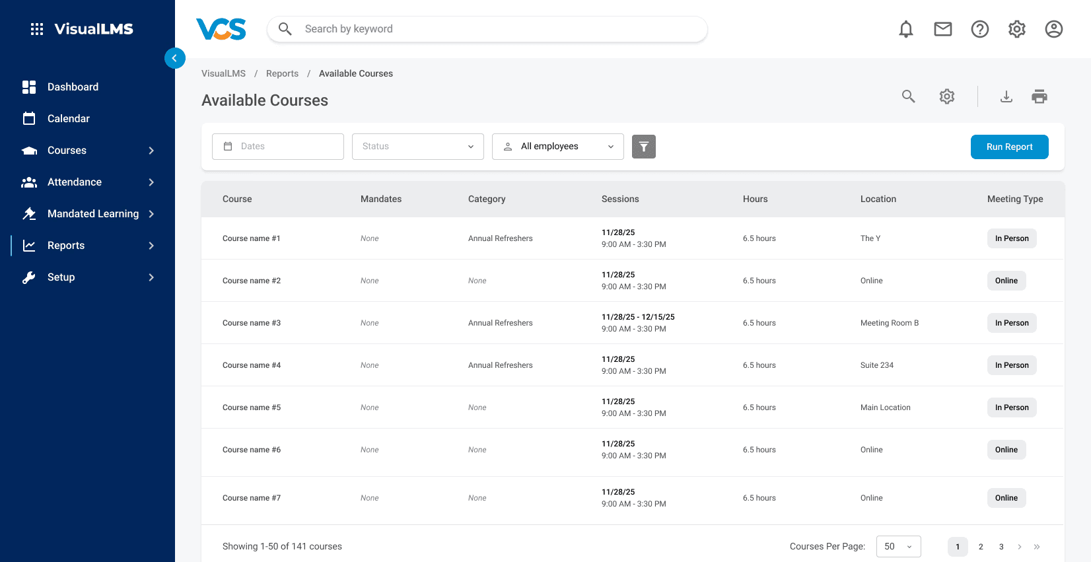The width and height of the screenshot is (1091, 562).
Task: Click the Suite 234 location cell
Action: [x=877, y=365]
